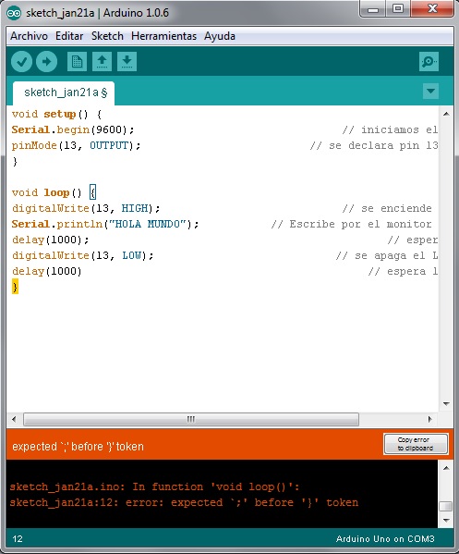Upload the sketch with arrow button
459x554 pixels.
[x=46, y=62]
